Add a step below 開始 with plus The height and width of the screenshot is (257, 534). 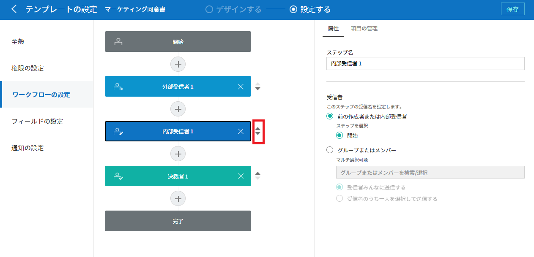click(178, 64)
